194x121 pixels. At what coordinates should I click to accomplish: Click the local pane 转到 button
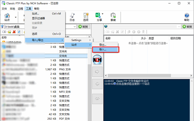pyautogui.click(x=84, y=27)
